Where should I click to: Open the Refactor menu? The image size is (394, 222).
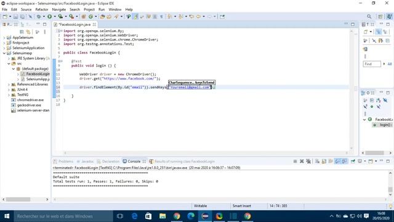(x=42, y=10)
